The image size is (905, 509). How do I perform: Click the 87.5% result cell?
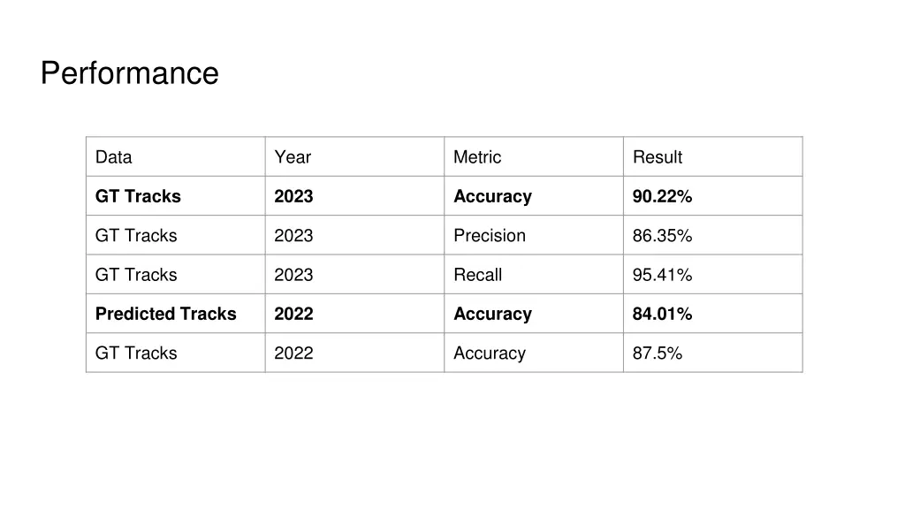[713, 353]
